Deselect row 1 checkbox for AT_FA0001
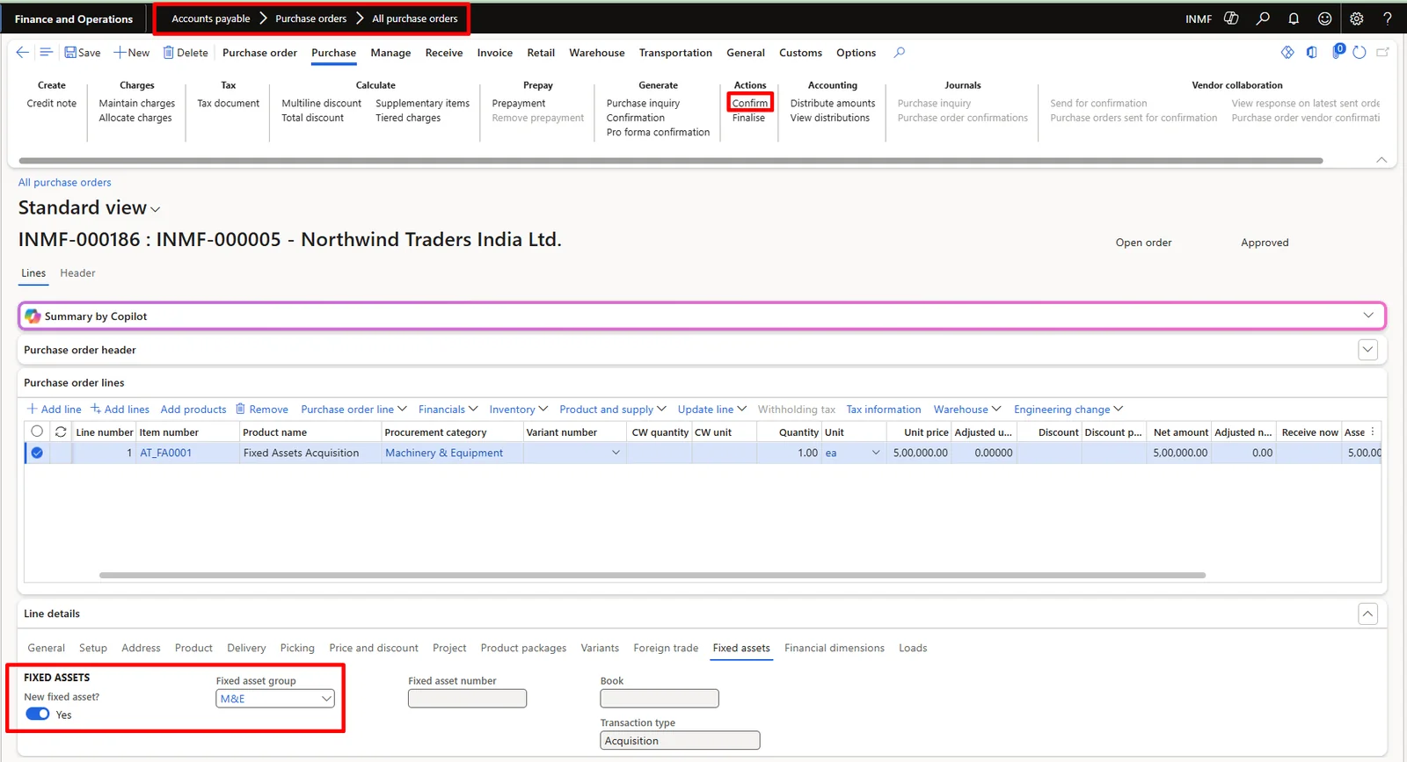Screen dimensions: 1407x762 click(37, 453)
